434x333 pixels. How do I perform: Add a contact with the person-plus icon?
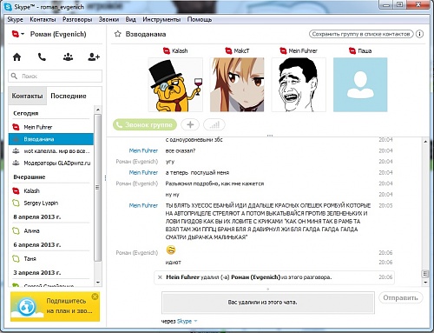tap(94, 57)
